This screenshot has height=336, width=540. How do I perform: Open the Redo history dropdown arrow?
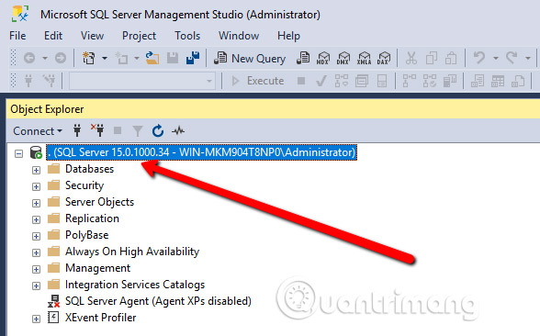pos(527,58)
